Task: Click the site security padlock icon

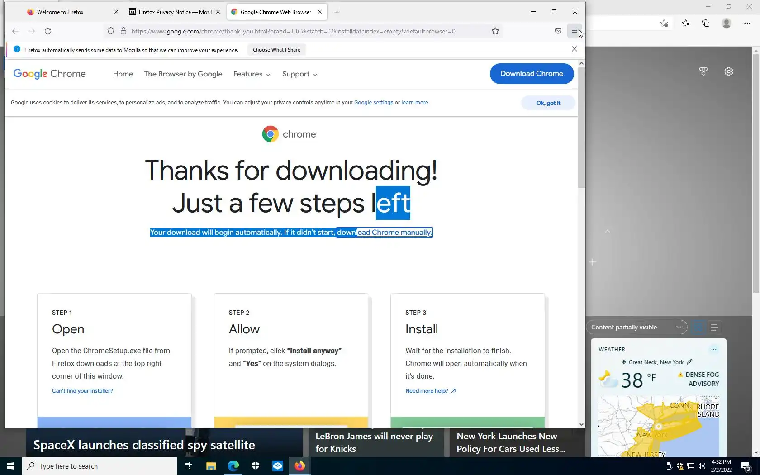Action: tap(123, 31)
